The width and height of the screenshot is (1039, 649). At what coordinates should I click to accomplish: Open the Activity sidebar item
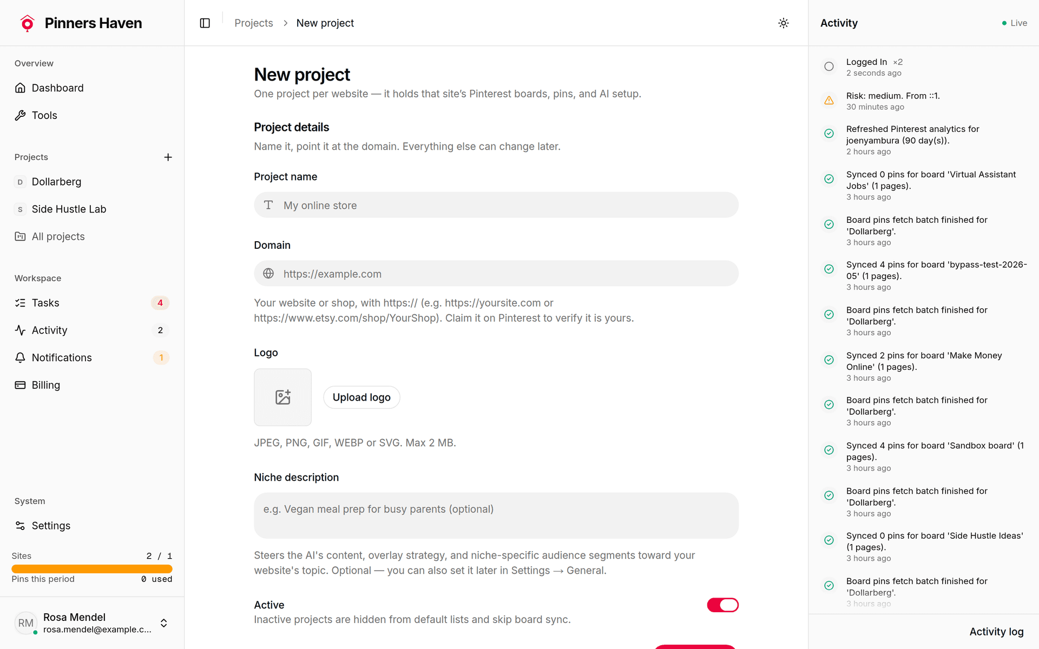click(92, 330)
